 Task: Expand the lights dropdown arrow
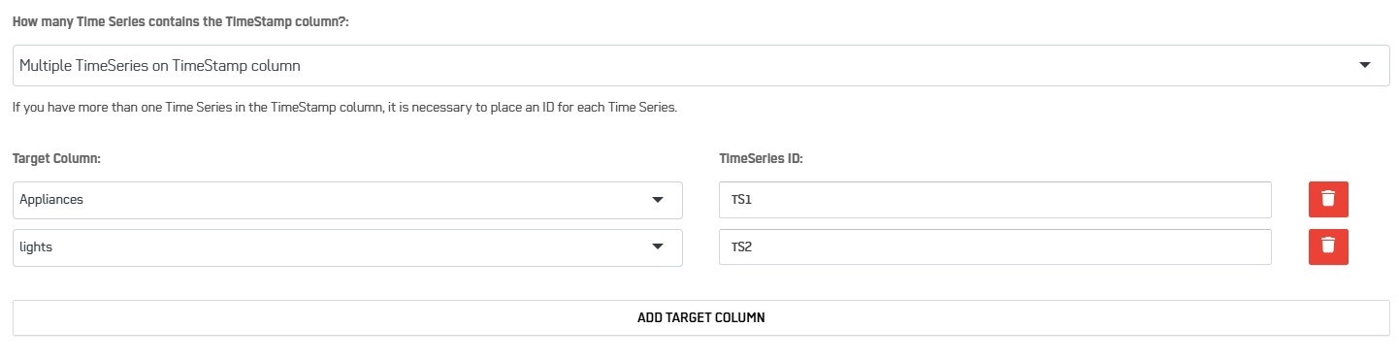[x=658, y=247]
